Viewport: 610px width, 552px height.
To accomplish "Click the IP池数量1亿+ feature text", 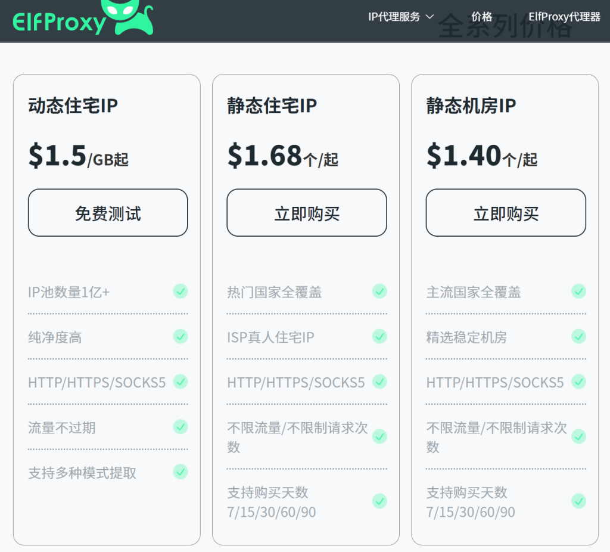I will coord(69,292).
